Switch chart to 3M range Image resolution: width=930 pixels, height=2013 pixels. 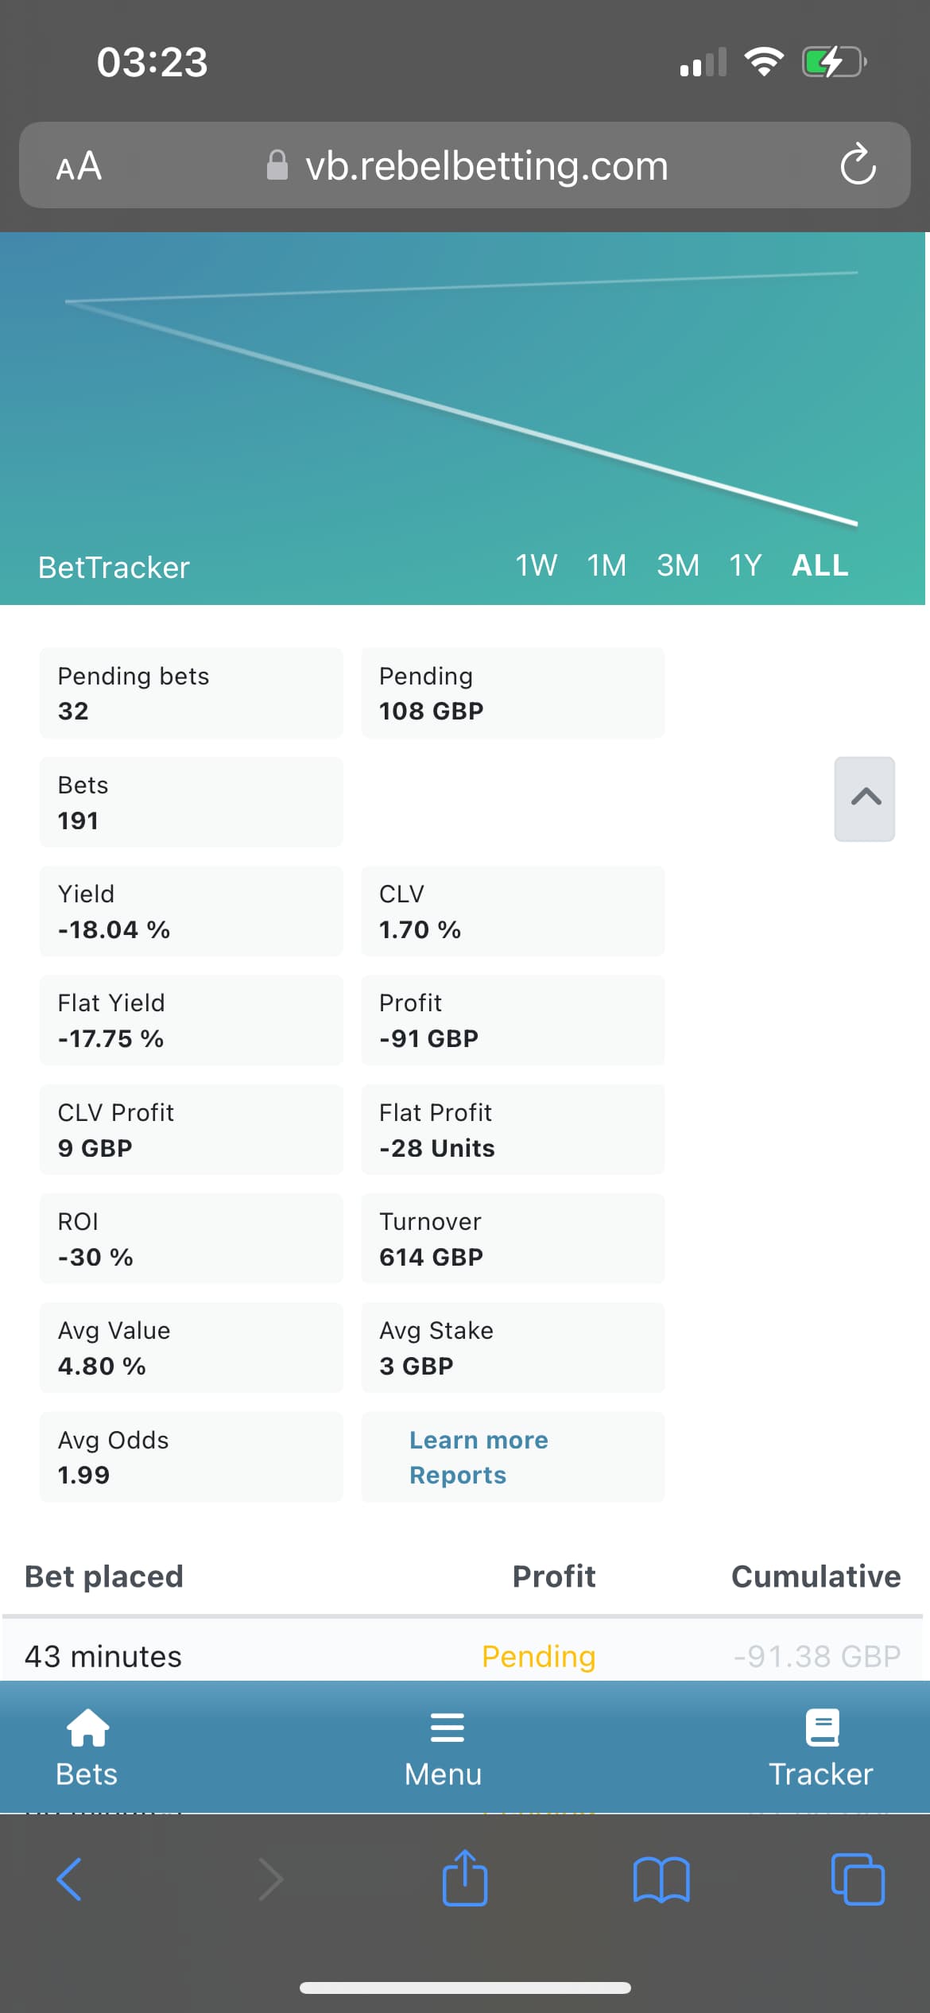point(678,566)
